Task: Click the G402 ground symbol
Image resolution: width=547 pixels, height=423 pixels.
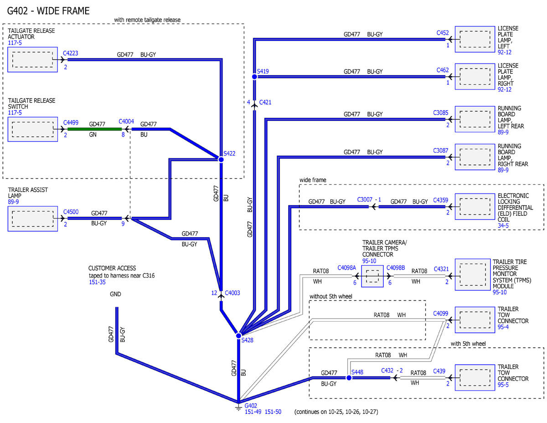Action: tap(238, 405)
